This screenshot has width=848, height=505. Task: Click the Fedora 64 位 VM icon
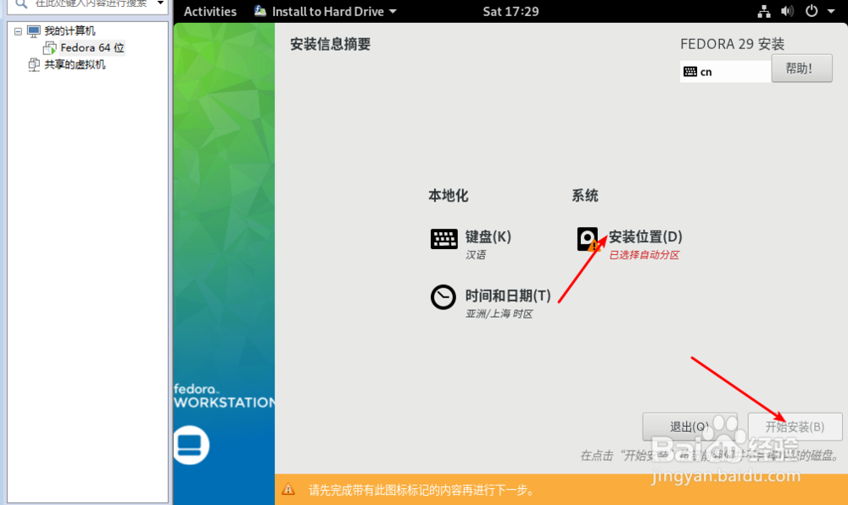coord(50,48)
